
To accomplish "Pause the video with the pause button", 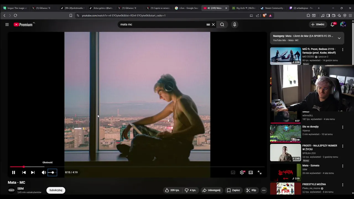I will (x=14, y=172).
